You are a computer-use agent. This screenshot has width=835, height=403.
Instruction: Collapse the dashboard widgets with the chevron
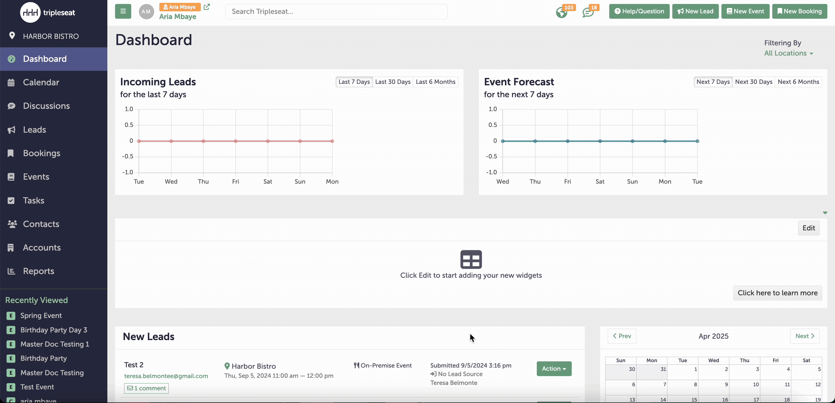[x=825, y=213]
